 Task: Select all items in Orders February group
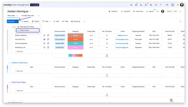(10, 67)
